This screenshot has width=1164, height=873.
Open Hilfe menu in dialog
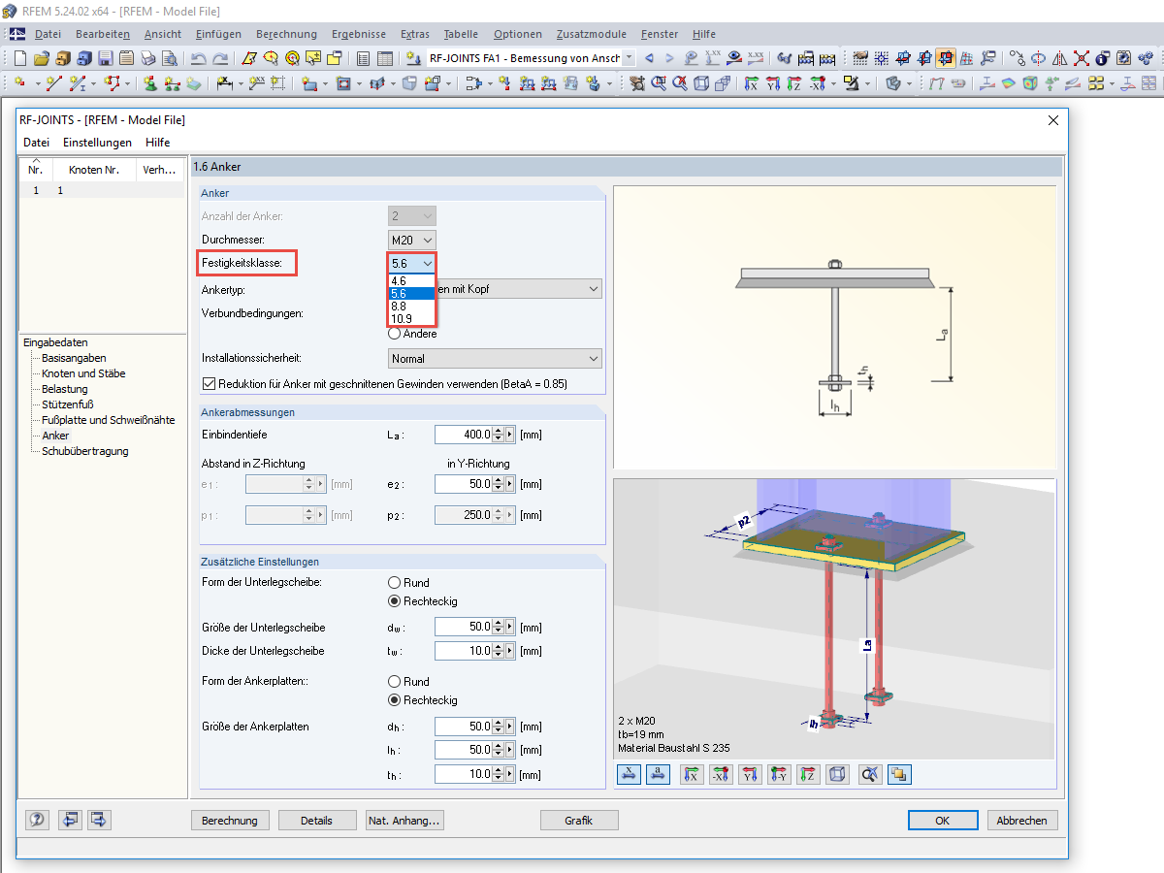pyautogui.click(x=157, y=143)
